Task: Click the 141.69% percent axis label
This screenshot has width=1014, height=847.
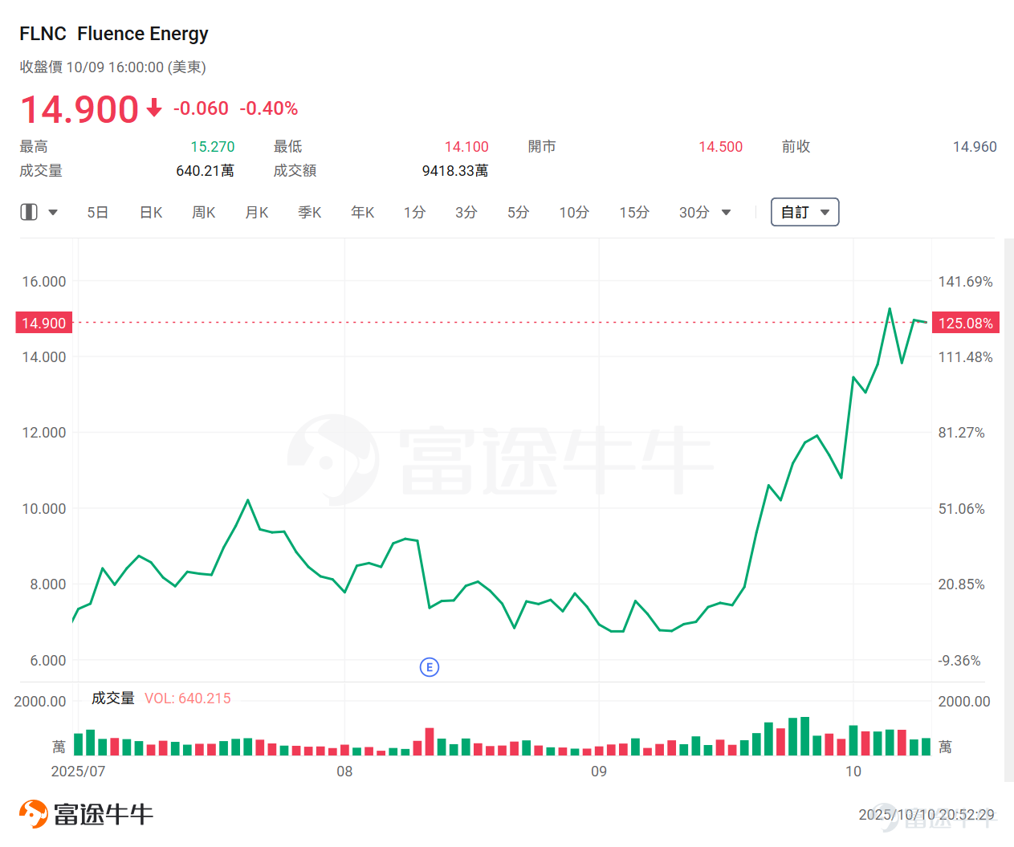Action: tap(966, 282)
